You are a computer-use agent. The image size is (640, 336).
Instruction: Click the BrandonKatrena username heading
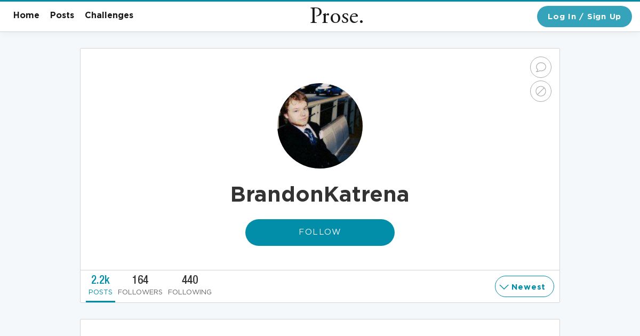(x=320, y=194)
